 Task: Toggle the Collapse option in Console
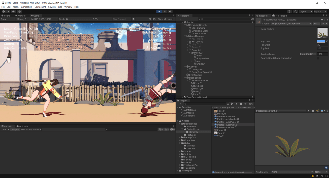(x=14, y=129)
